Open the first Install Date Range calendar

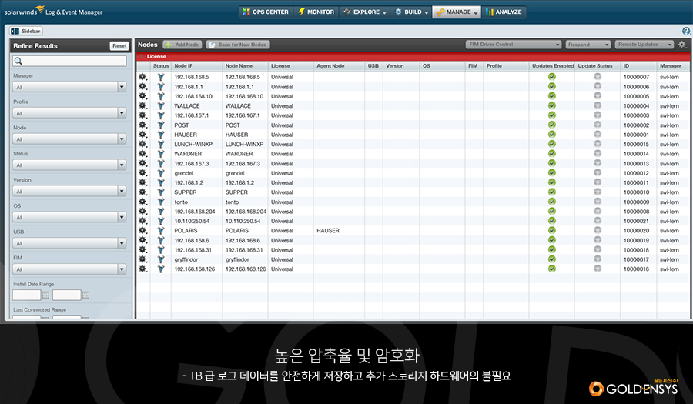coord(45,295)
